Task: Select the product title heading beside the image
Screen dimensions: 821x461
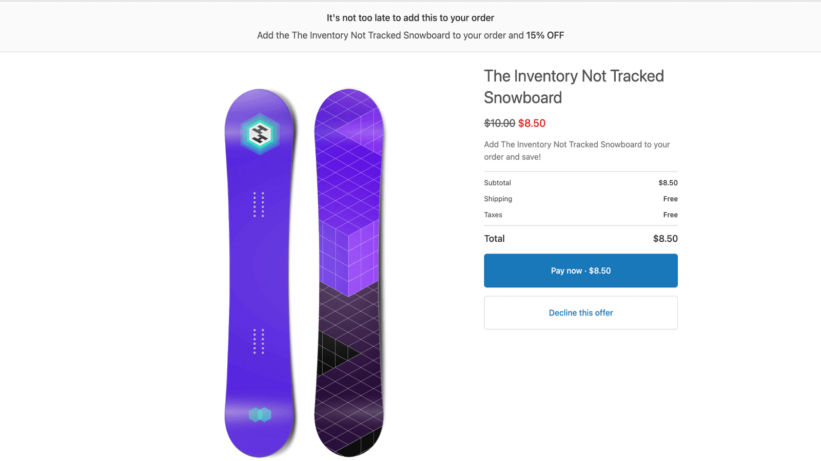Action: pyautogui.click(x=574, y=87)
